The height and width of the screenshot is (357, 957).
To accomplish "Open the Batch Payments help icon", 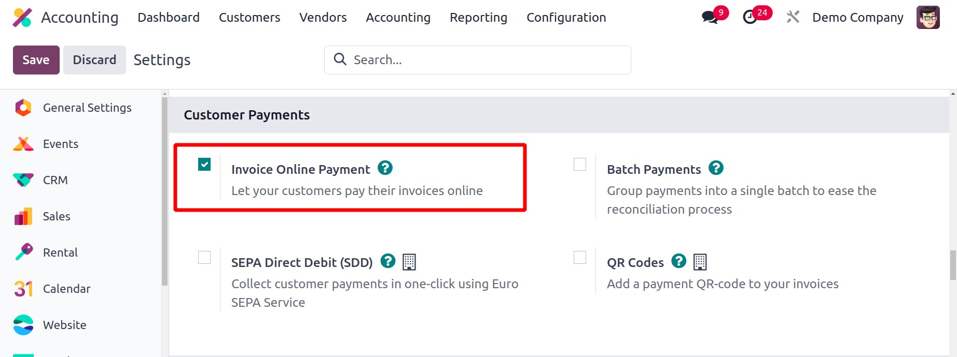I will (716, 168).
